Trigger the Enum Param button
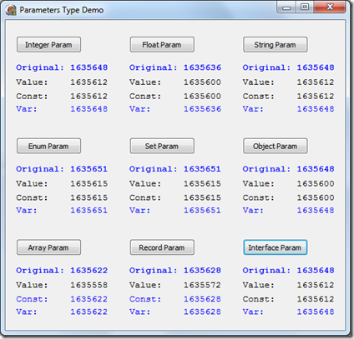The image size is (354, 339). [48, 146]
